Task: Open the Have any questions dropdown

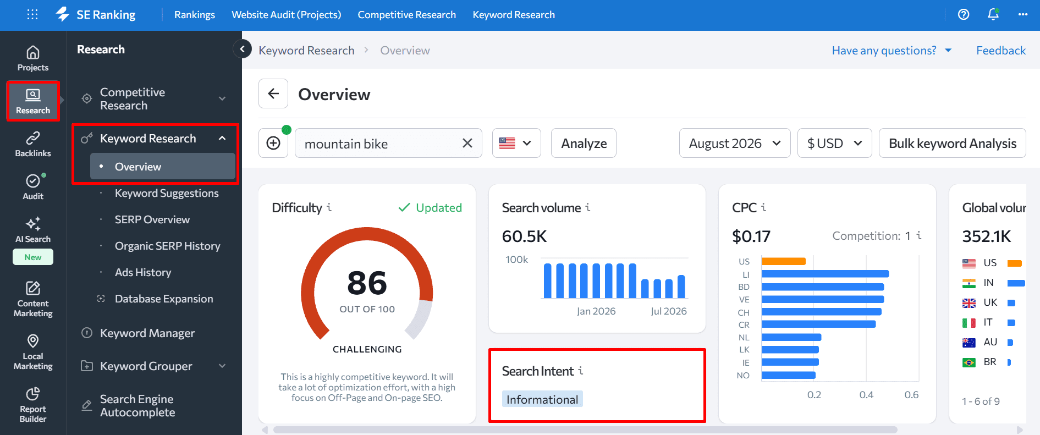Action: pos(892,50)
